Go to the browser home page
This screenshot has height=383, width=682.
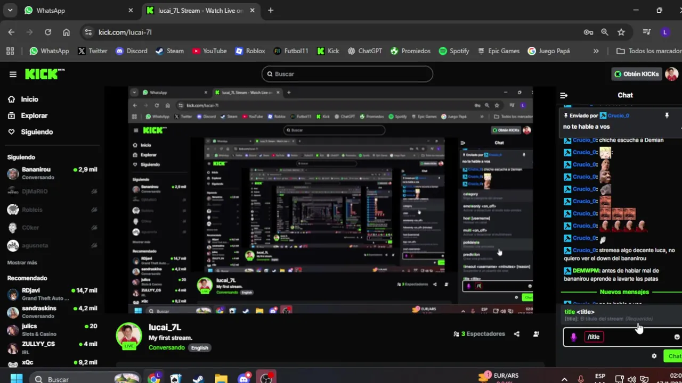[66, 32]
